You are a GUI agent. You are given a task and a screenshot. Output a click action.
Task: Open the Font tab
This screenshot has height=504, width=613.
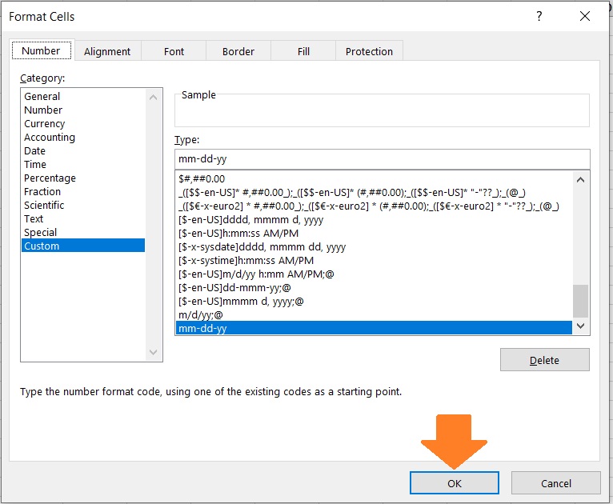[x=174, y=51]
